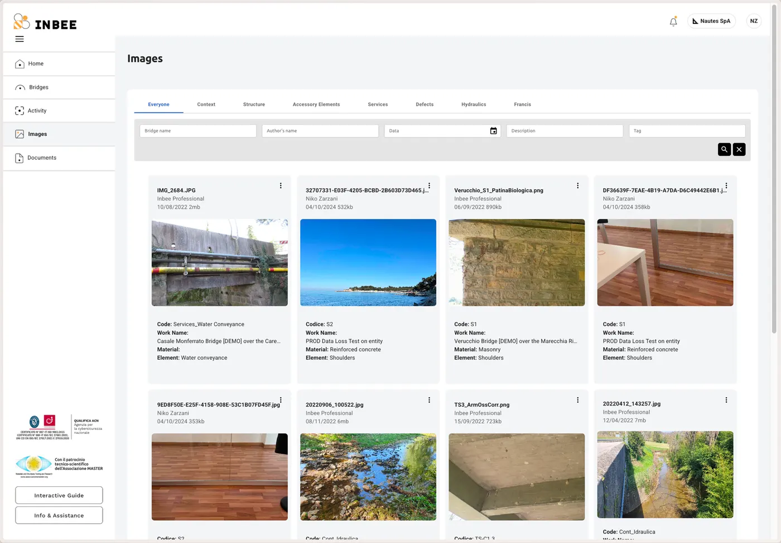Click the notification bell icon
781x543 pixels.
pos(673,21)
